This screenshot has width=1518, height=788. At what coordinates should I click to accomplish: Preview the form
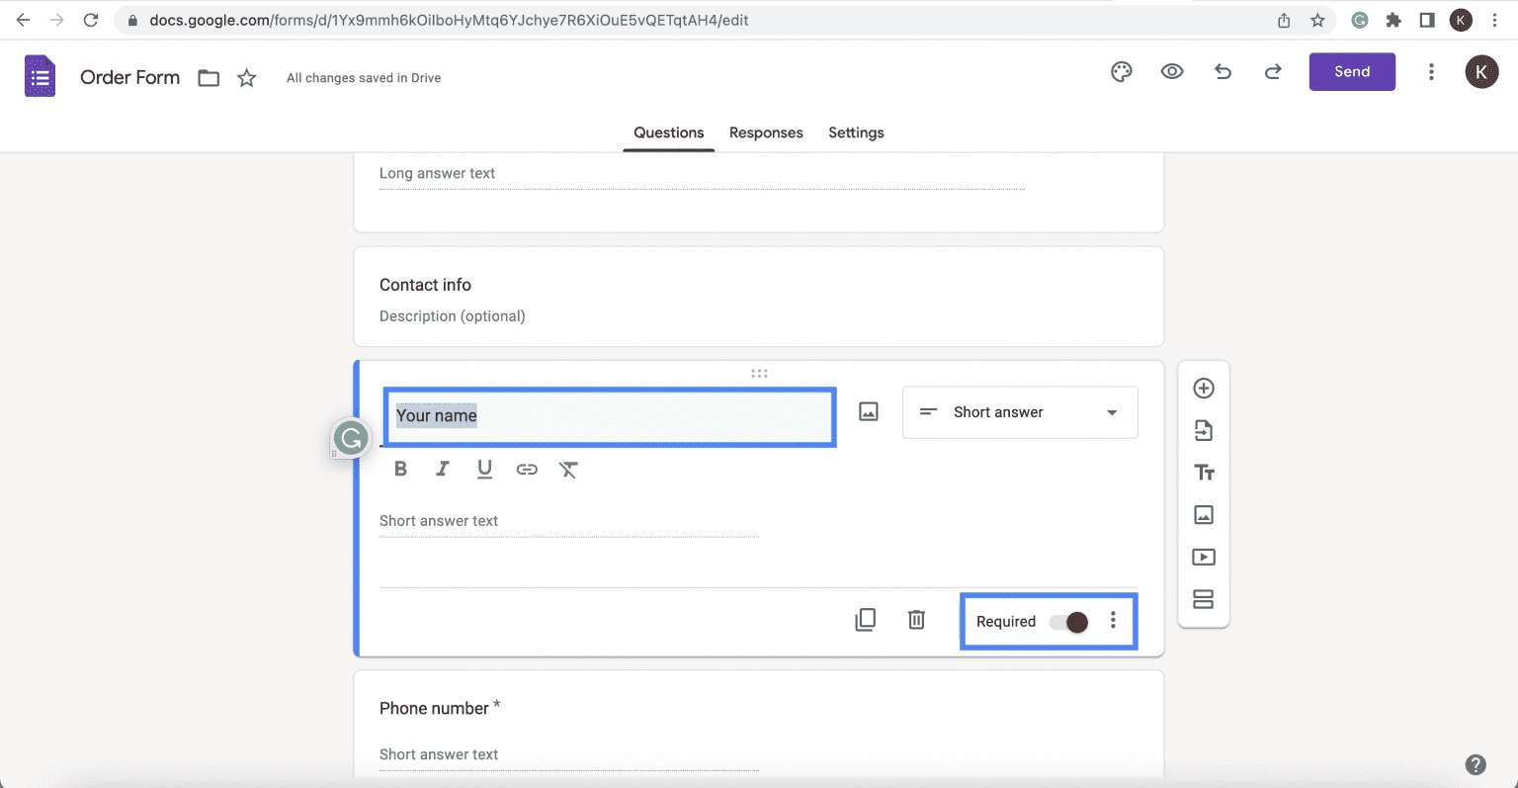[x=1172, y=71]
